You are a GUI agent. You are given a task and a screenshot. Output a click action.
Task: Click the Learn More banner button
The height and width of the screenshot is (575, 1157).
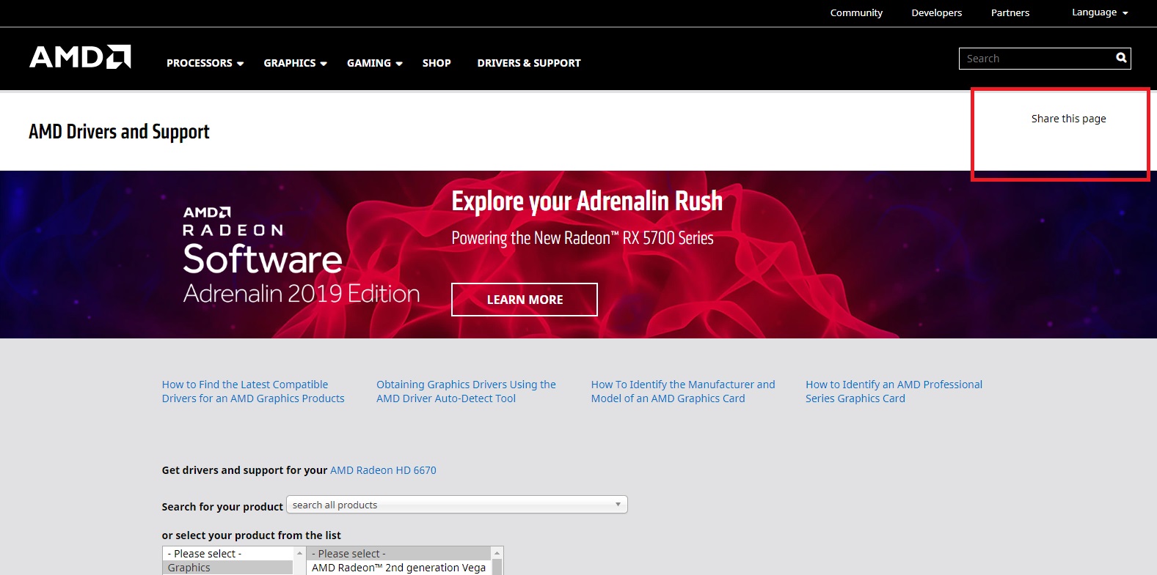[x=525, y=300]
